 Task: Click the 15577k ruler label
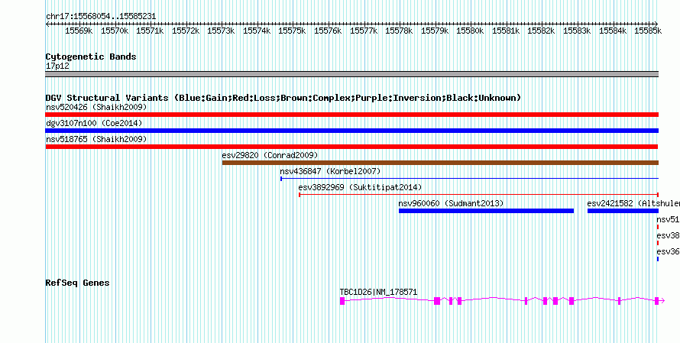click(x=364, y=31)
